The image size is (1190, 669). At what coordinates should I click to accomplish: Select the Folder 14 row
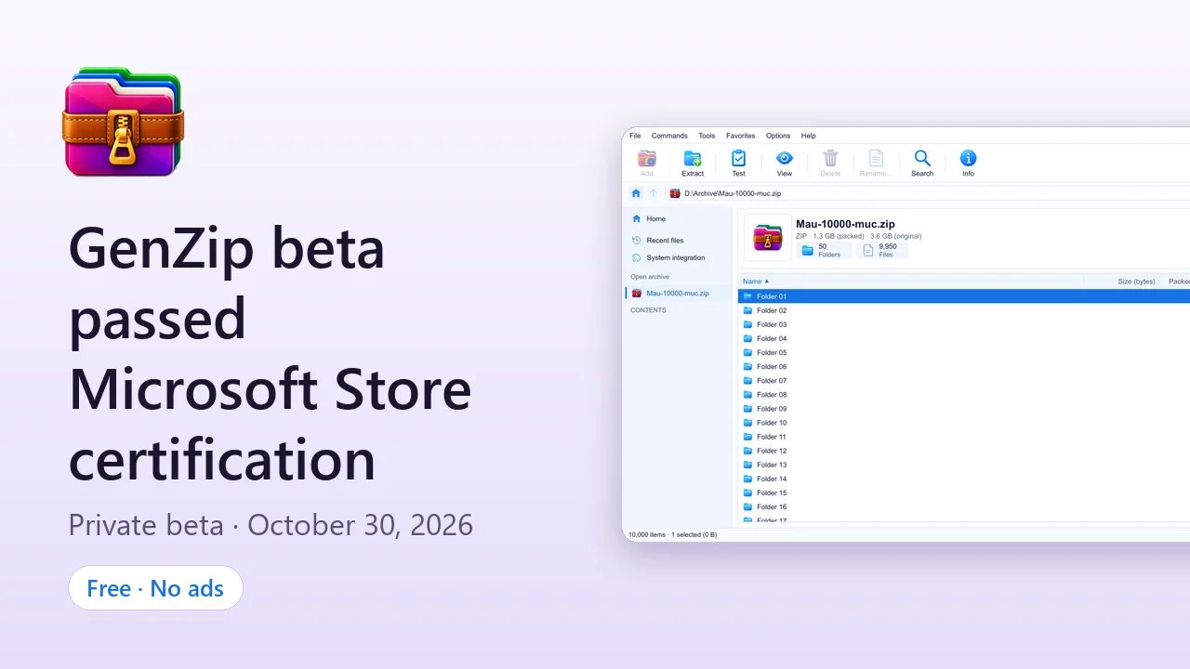tap(964, 479)
